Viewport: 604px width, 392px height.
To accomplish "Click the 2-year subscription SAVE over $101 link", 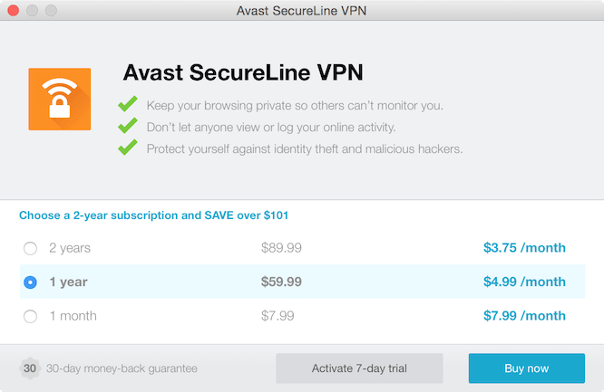I will click(x=153, y=215).
